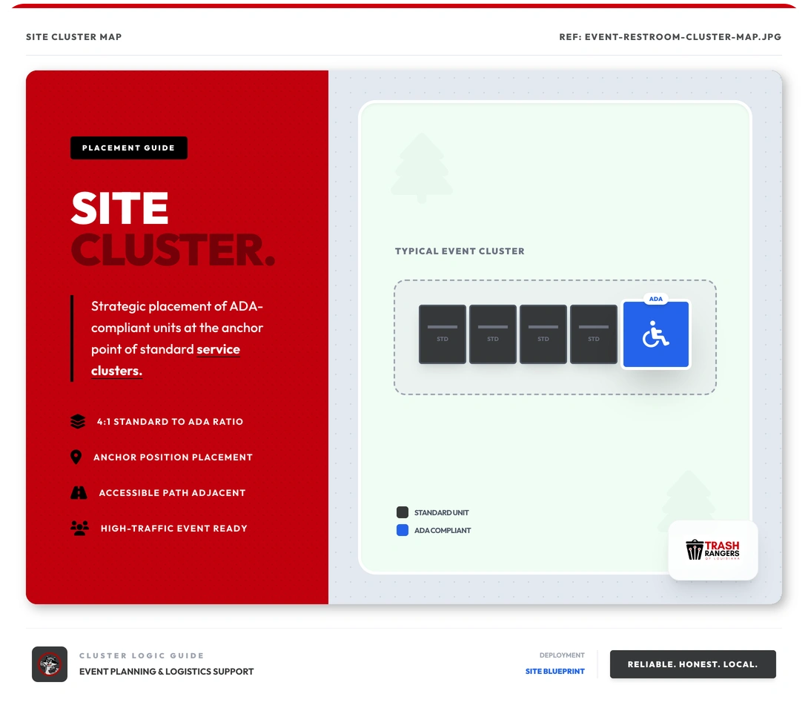The image size is (808, 708).
Task: Open the SITE BLUEPRINT link
Action: click(x=554, y=671)
